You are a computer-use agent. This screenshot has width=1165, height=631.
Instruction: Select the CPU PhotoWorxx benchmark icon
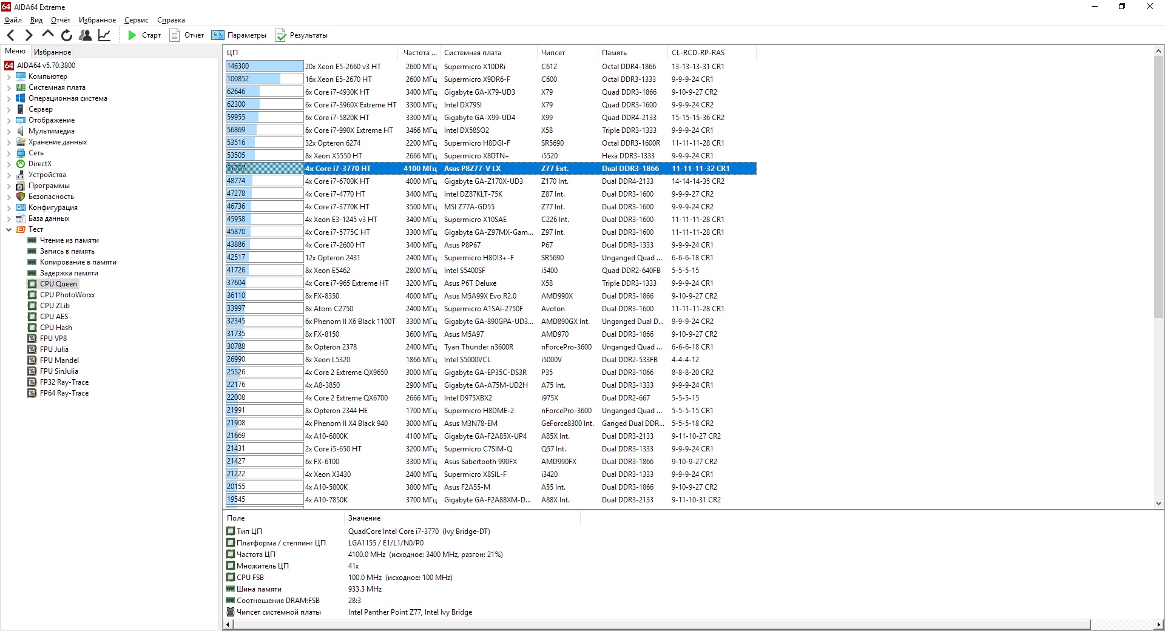(x=32, y=295)
